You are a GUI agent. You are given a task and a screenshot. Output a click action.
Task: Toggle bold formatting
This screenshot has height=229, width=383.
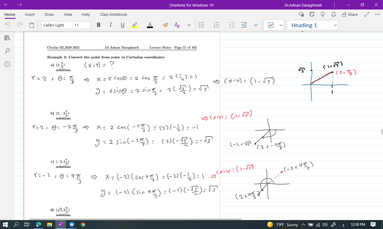[99, 25]
